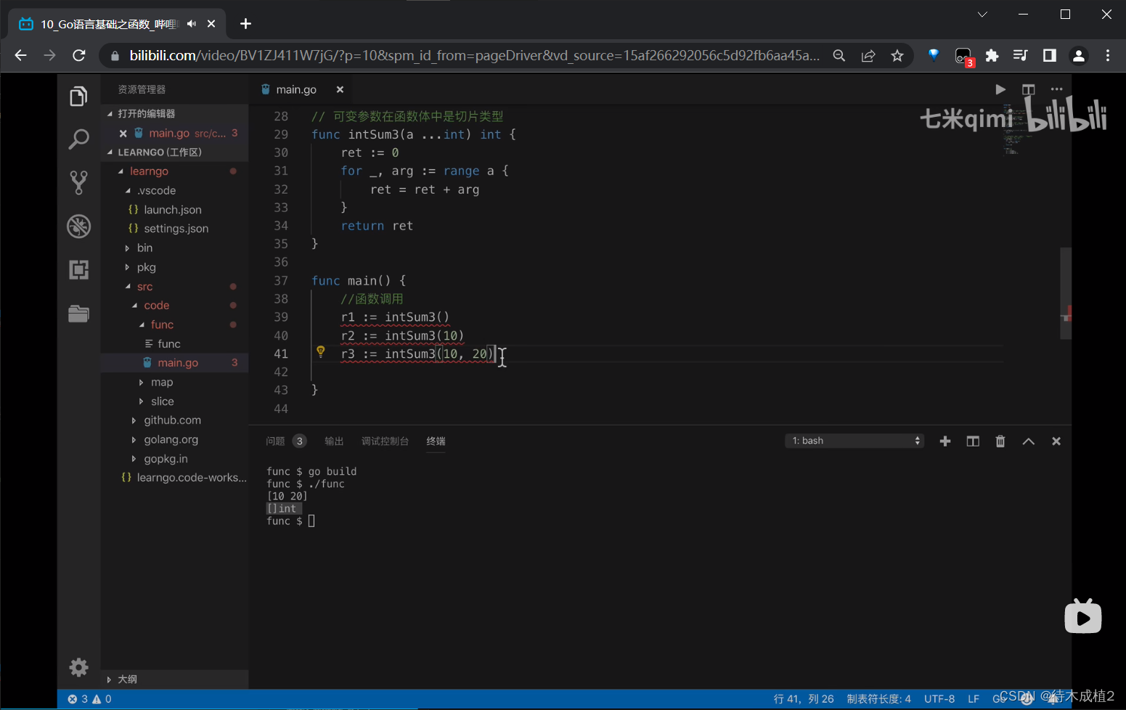Open launch.json in the file tree
The height and width of the screenshot is (710, 1126).
pyautogui.click(x=174, y=210)
